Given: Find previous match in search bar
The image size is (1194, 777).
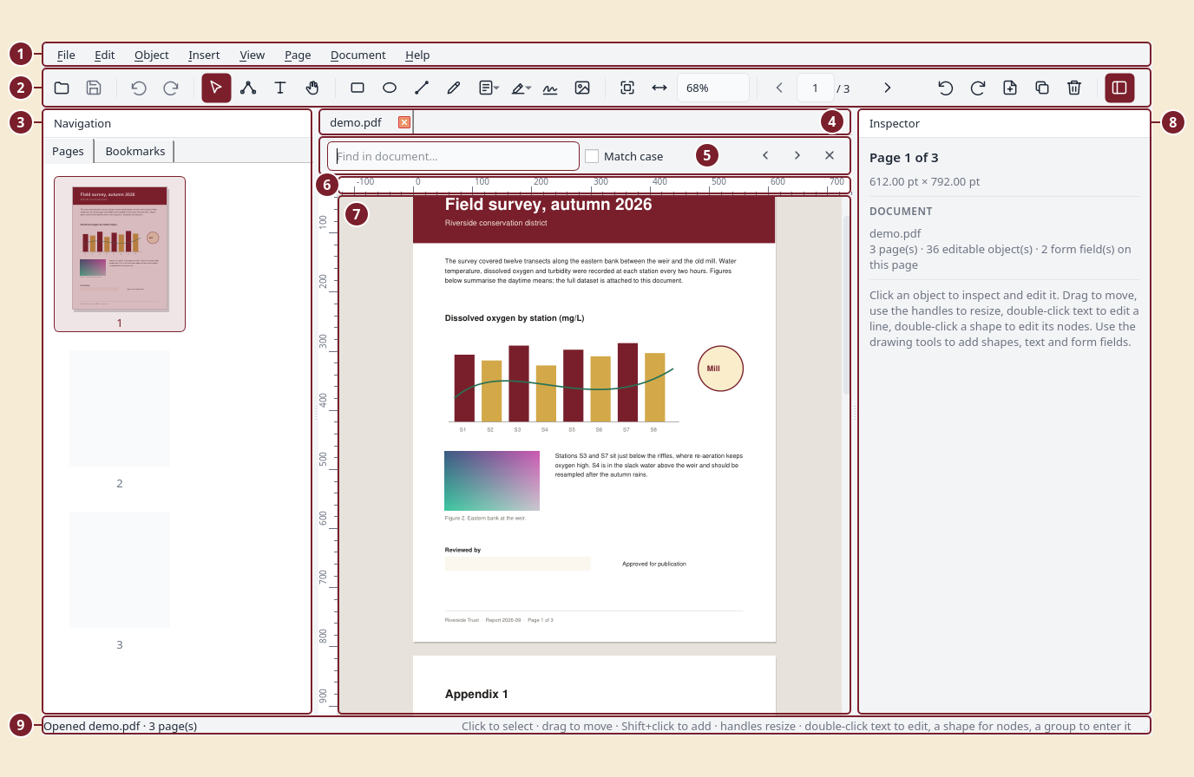Looking at the screenshot, I should click(x=765, y=155).
